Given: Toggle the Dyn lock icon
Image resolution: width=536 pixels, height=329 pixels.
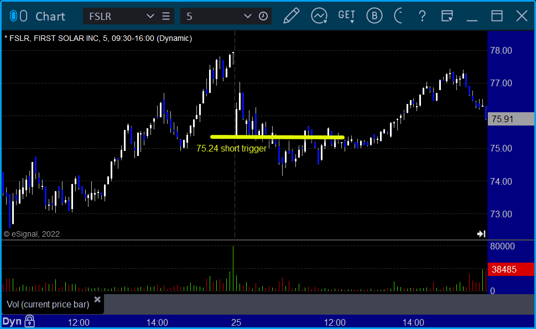Looking at the screenshot, I should click(30, 321).
